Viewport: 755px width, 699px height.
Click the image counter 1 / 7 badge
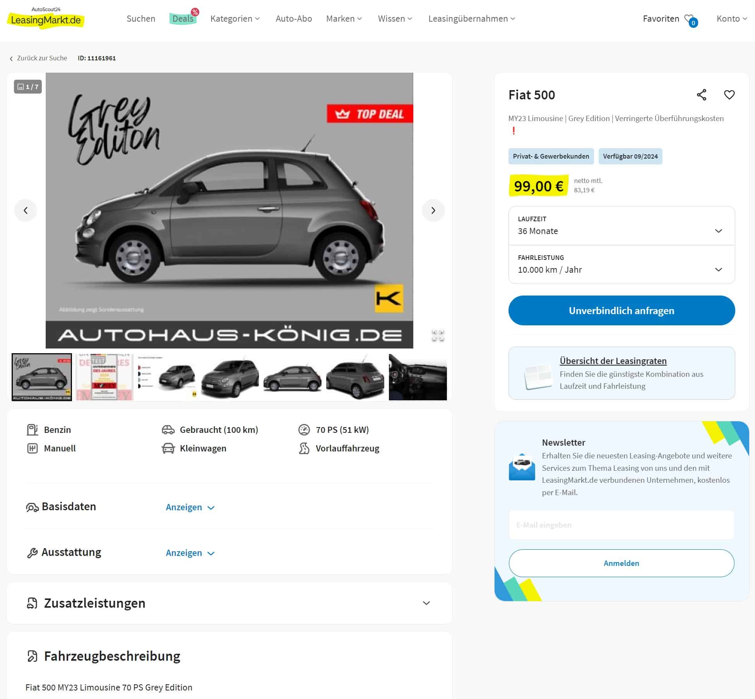(28, 87)
